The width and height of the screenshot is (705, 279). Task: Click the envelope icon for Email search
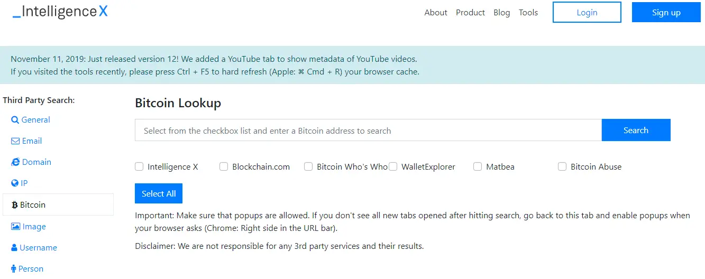pos(15,141)
